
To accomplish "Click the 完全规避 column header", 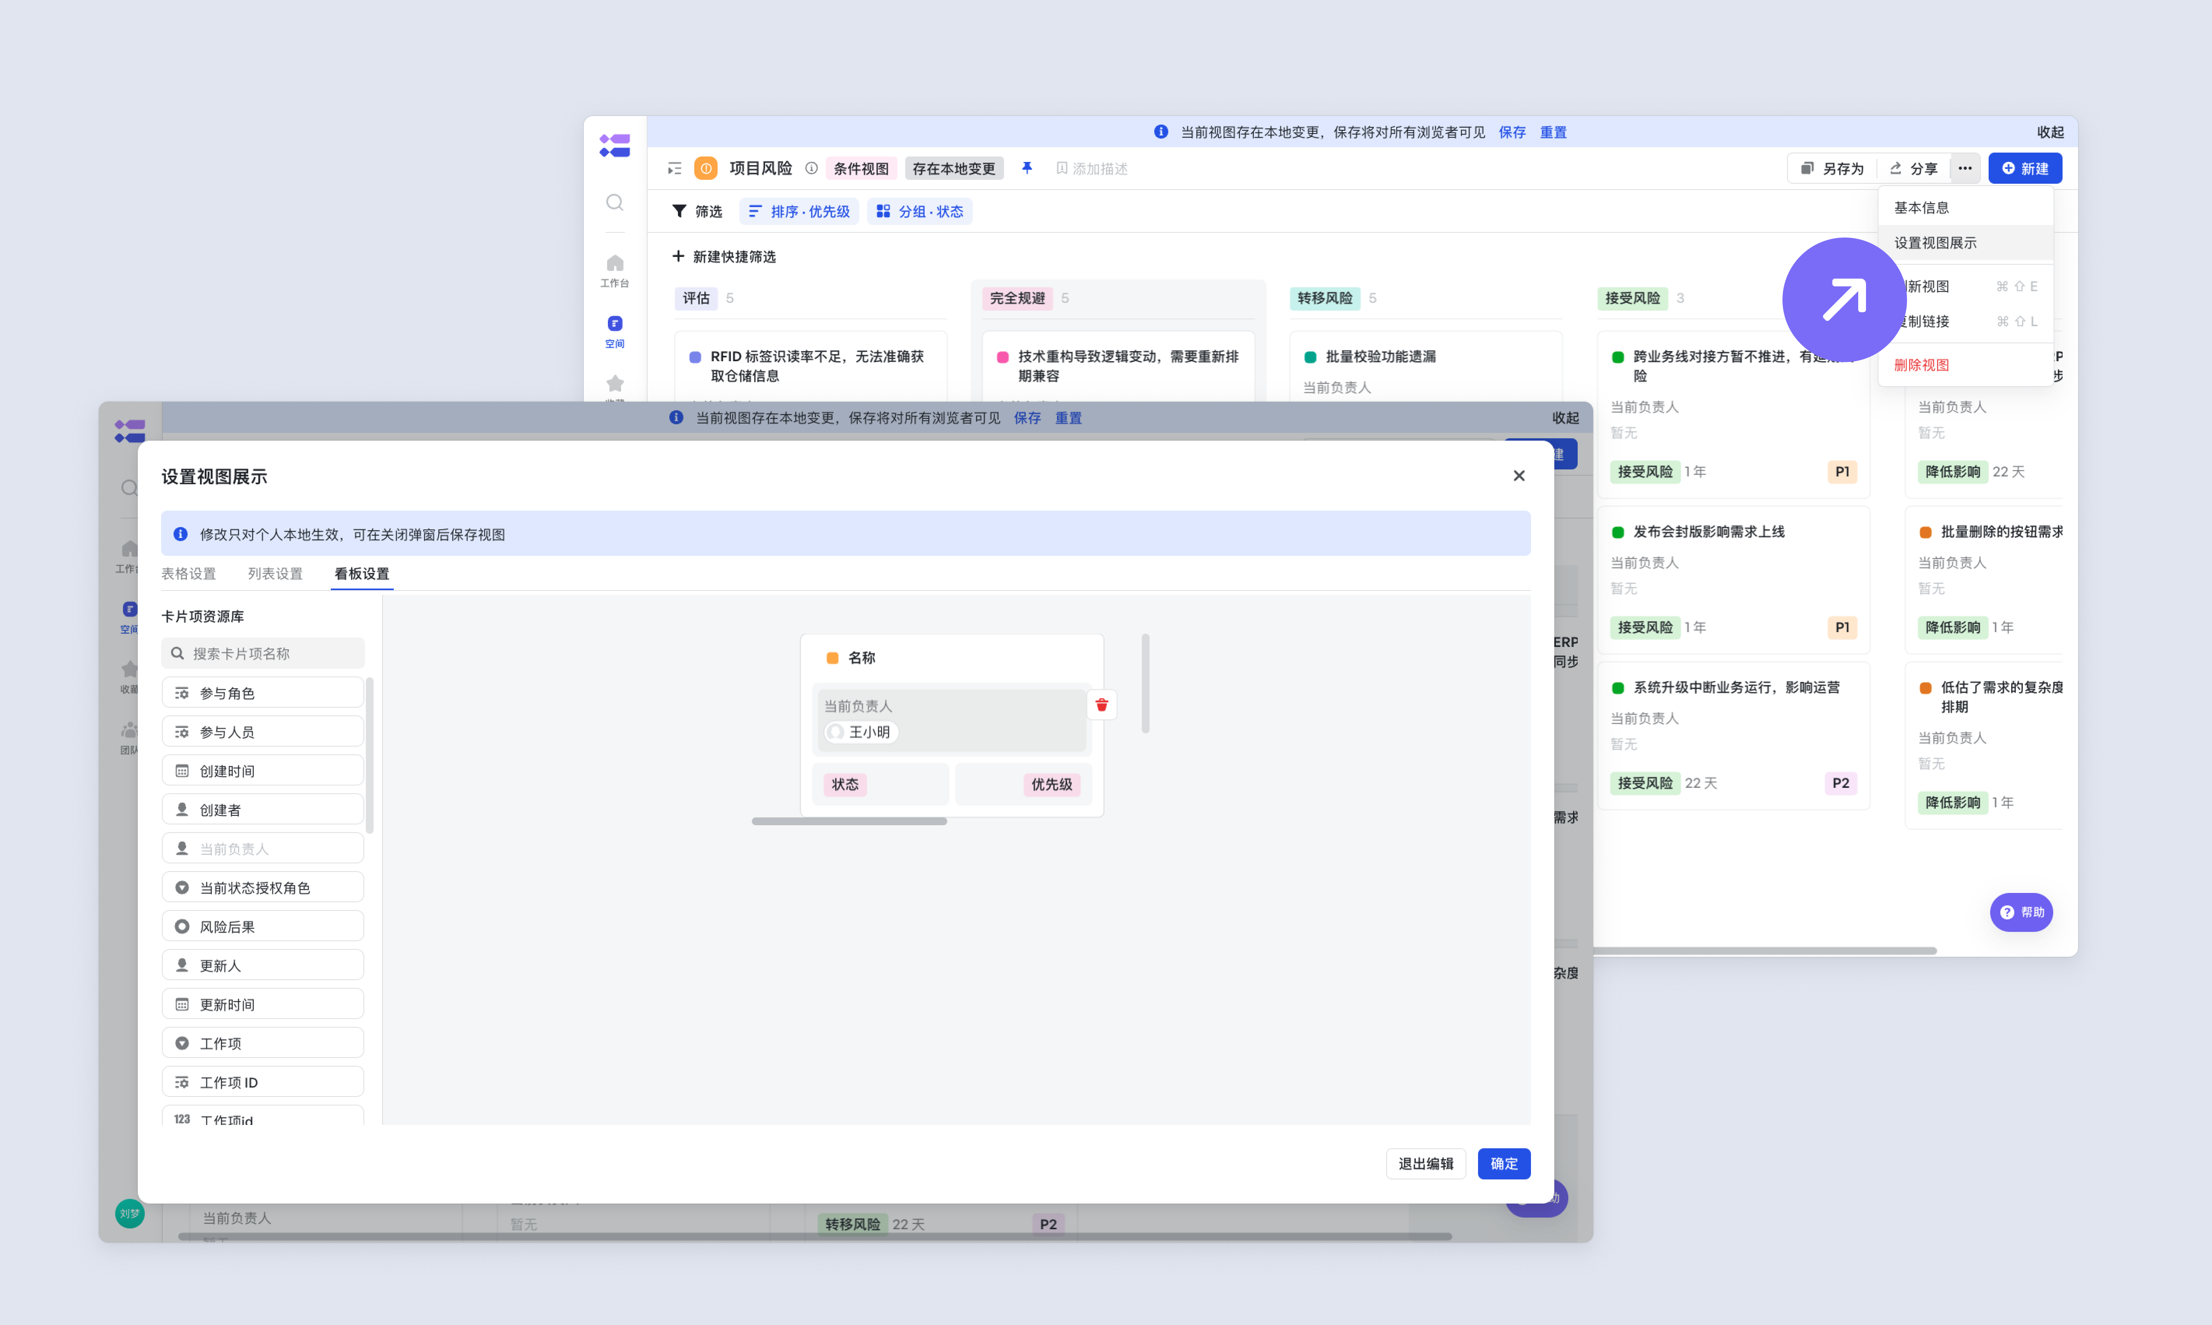I will pos(1017,298).
